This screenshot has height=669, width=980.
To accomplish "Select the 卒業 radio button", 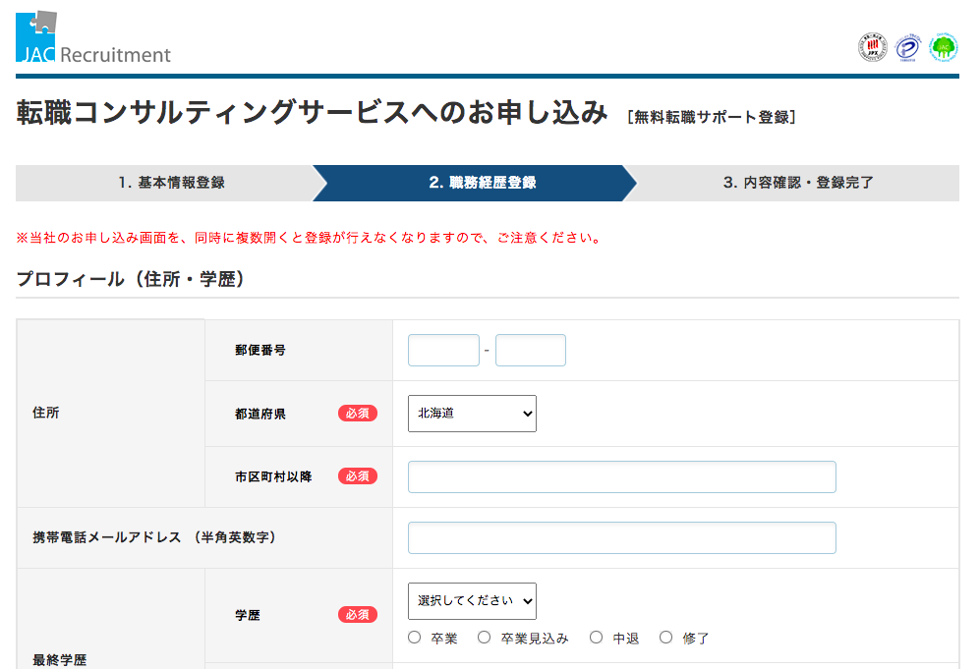I will pos(415,638).
